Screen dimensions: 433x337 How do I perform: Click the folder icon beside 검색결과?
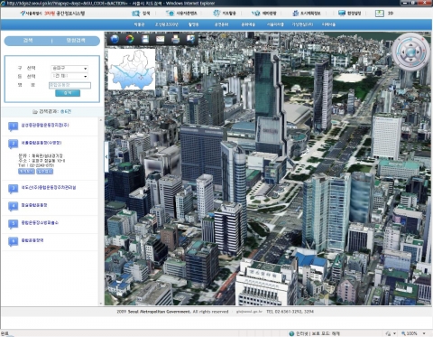[35, 112]
